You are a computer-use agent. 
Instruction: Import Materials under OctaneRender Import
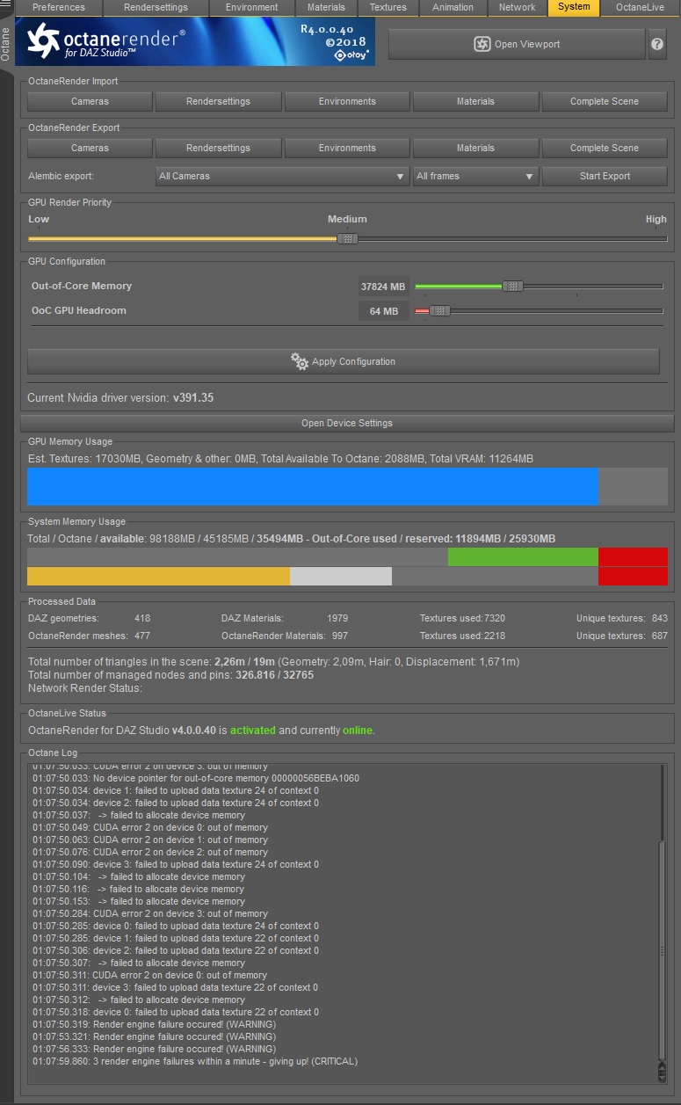point(475,101)
